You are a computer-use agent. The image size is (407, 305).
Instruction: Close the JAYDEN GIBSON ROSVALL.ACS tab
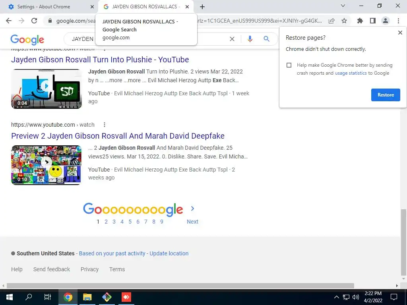coord(187,7)
